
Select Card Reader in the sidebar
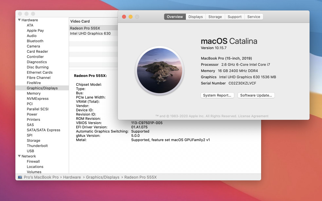(37, 51)
